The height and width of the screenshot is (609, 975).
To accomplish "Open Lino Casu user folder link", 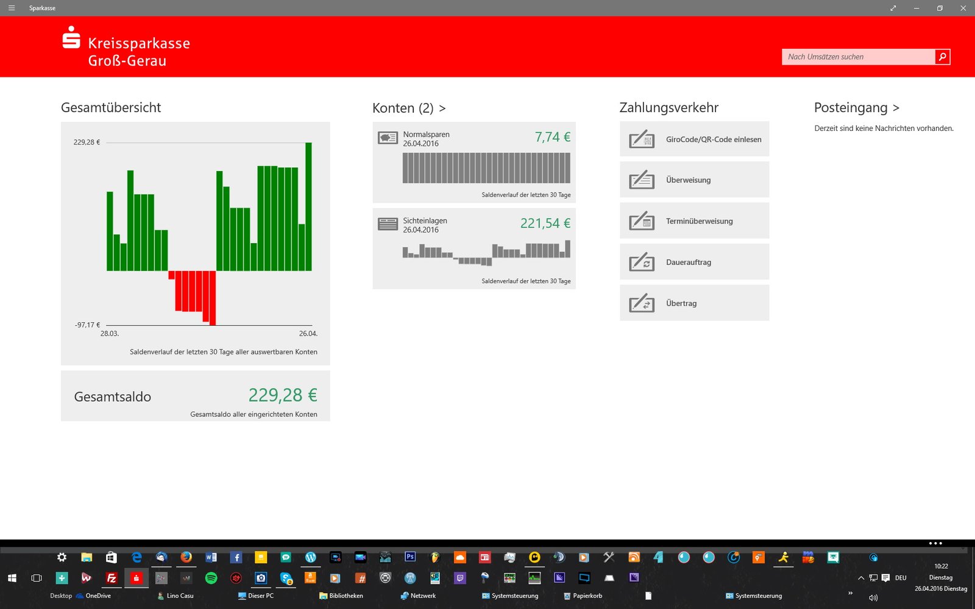I will click(x=175, y=596).
